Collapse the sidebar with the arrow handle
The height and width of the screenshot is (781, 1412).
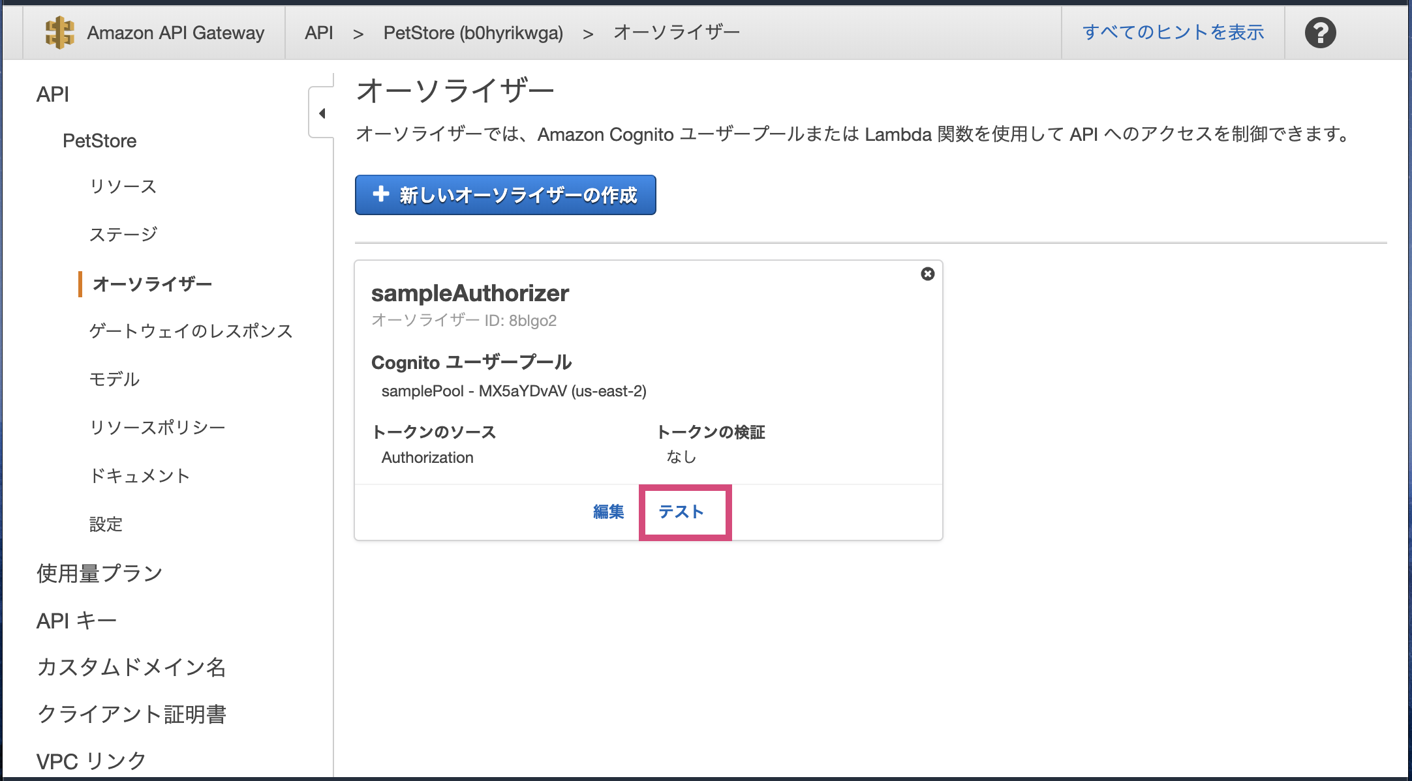point(322,113)
